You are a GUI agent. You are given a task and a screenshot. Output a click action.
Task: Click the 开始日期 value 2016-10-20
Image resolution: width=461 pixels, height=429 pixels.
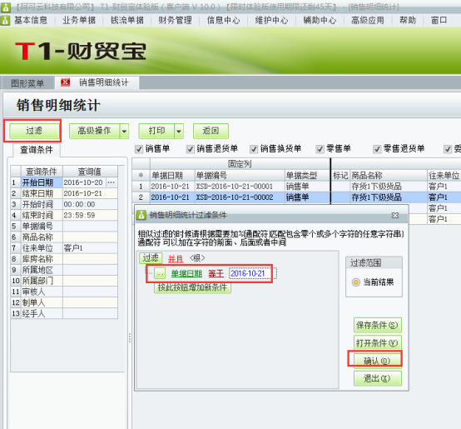[84, 182]
